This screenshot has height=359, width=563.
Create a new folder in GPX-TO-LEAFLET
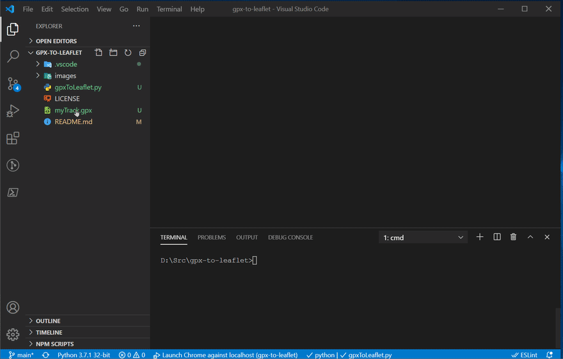113,52
